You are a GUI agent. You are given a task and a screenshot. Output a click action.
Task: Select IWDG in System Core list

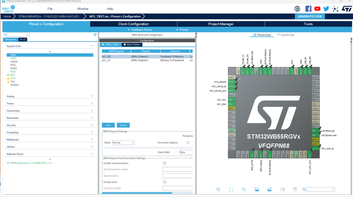(x=13, y=68)
